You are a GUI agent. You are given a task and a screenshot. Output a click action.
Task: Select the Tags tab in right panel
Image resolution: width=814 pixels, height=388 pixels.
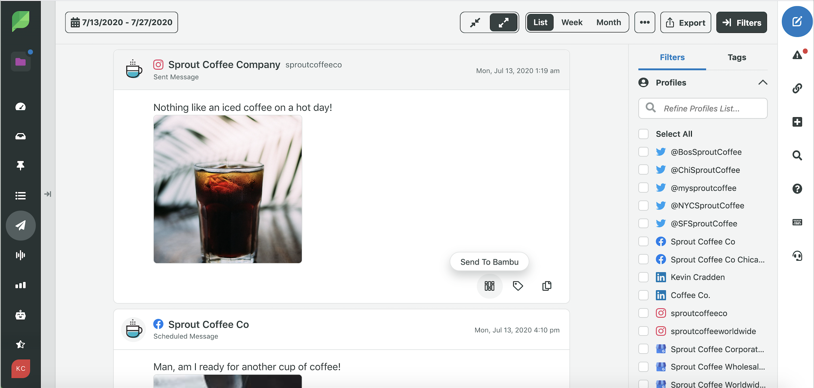(x=737, y=57)
